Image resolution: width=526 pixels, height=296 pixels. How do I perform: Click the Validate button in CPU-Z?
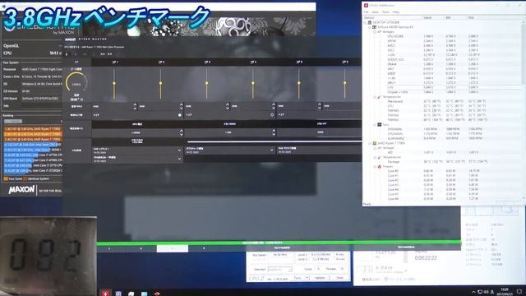coord(320,278)
